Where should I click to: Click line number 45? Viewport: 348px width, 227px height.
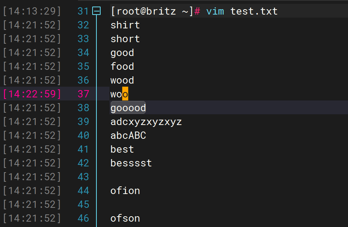(83, 204)
